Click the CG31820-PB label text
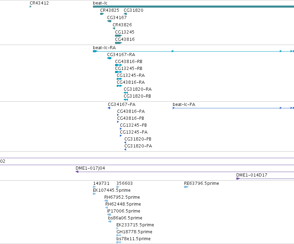The height and width of the screenshot is (244, 294). (138, 139)
